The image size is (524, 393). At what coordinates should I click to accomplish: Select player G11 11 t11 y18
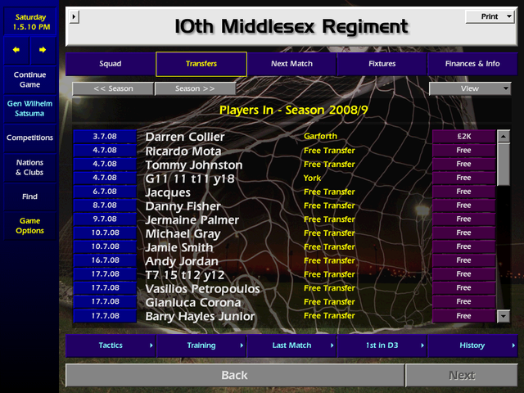(x=190, y=178)
